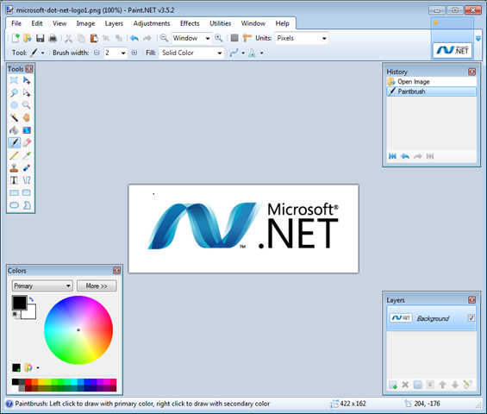Screen dimensions: 487x414
Task: Open the Primary color selector dropdown
Action: pyautogui.click(x=42, y=286)
